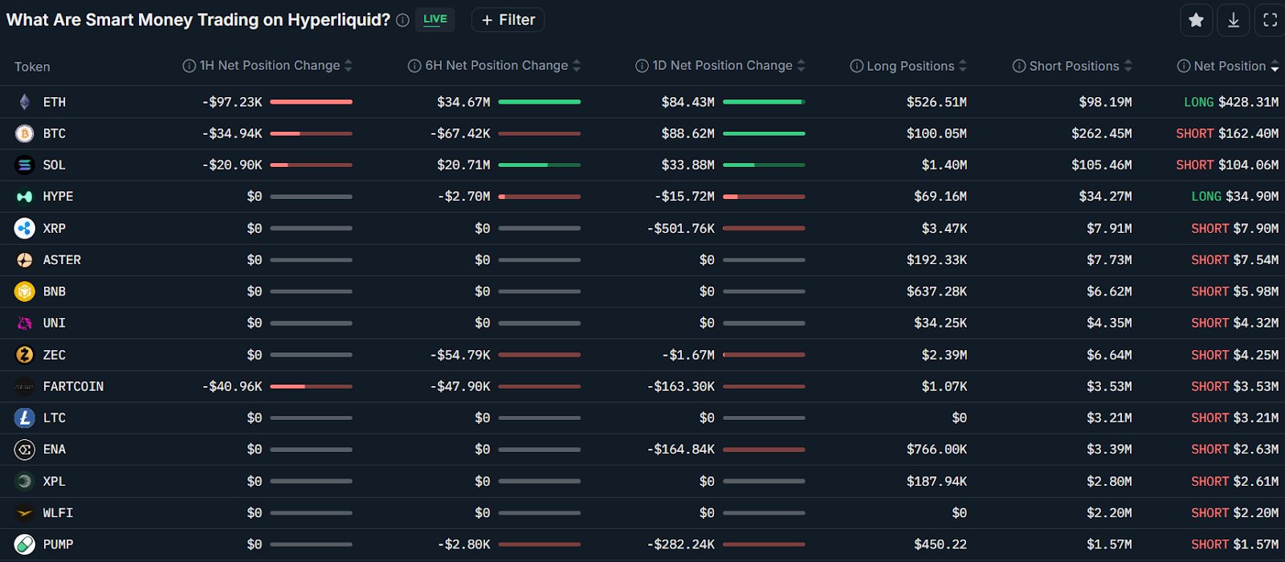Click UNI net position SHORT $4.32M
1285x562 pixels.
(x=1235, y=323)
